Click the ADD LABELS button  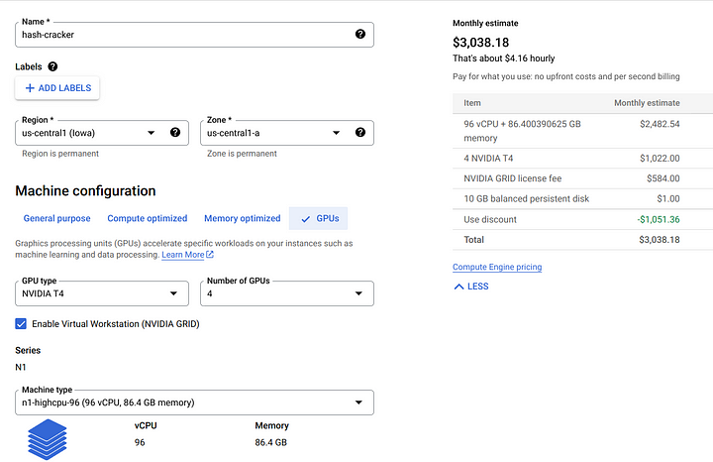57,88
